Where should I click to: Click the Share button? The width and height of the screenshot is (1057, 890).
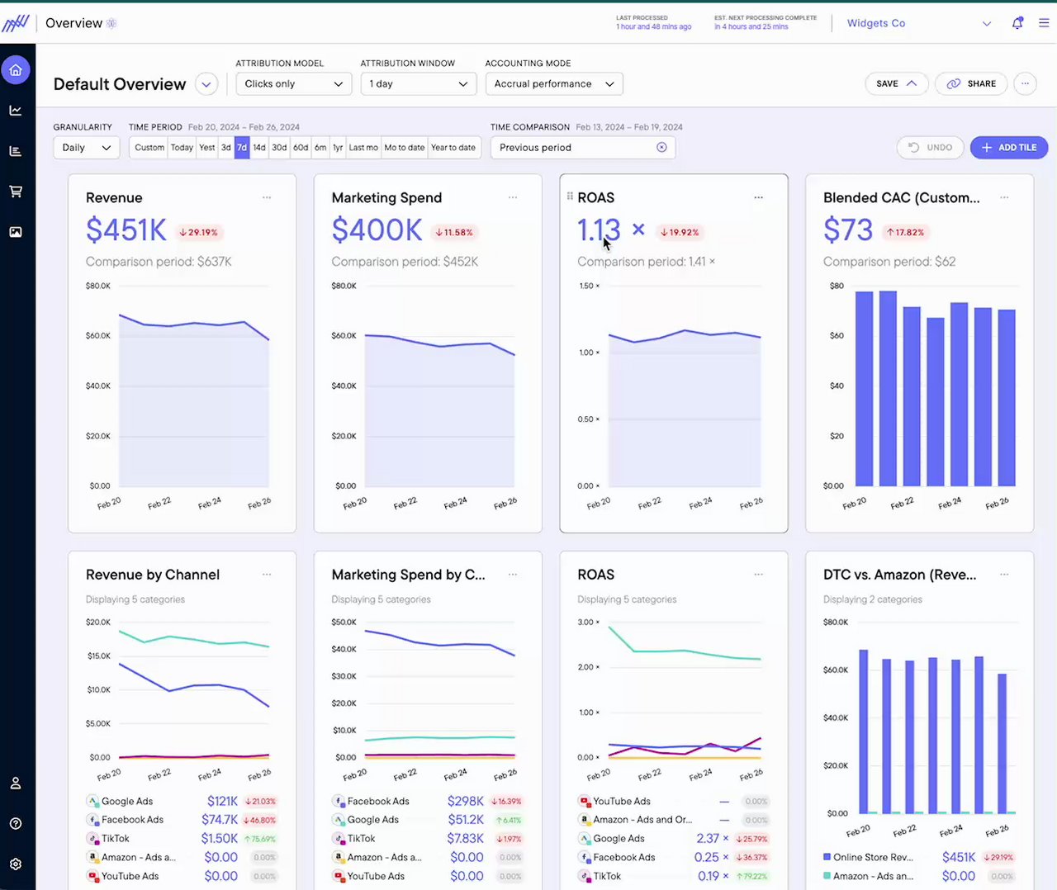pyautogui.click(x=971, y=83)
